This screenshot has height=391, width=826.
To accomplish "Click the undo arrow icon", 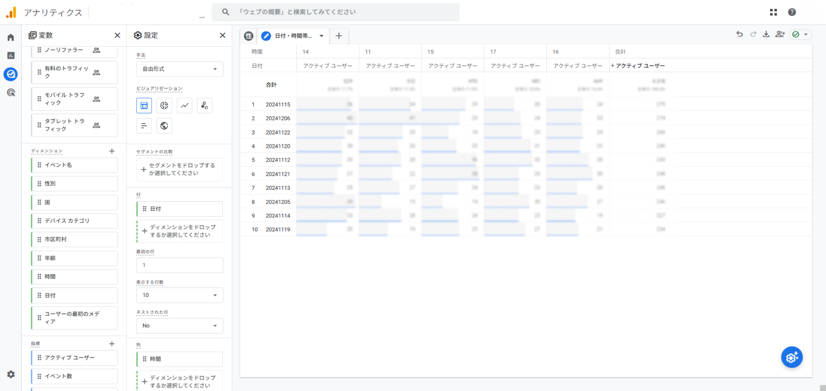I will point(740,34).
